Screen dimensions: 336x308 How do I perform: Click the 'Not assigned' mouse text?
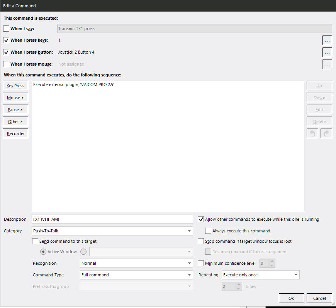71,64
